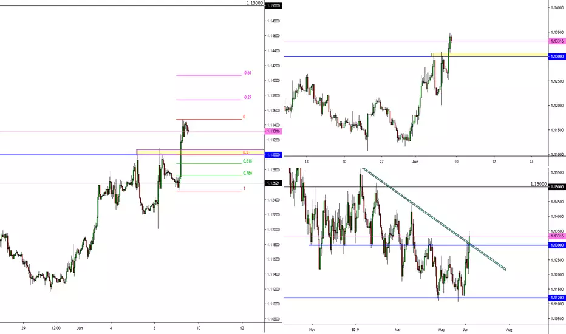Image resolution: width=566 pixels, height=334 pixels.
Task: Click the 1.12200 price axis tick
Action: point(274,215)
